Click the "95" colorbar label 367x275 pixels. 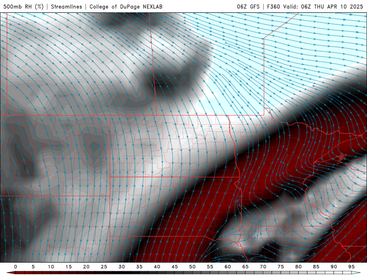pyautogui.click(x=351, y=267)
